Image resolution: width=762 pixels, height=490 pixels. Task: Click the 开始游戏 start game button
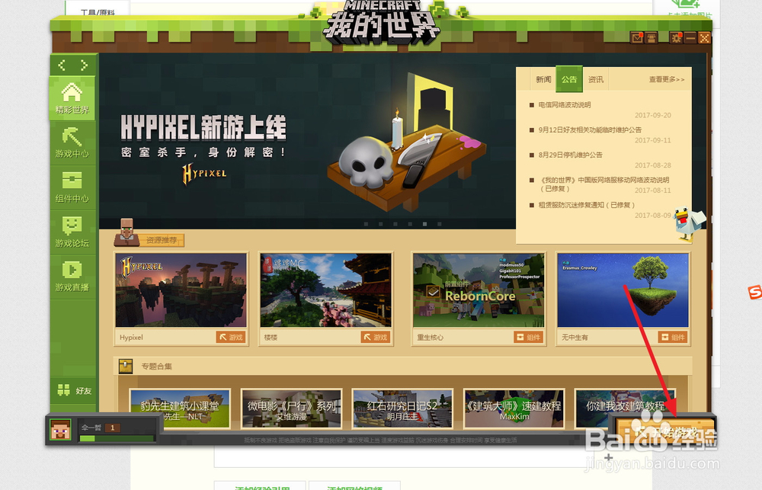coord(664,431)
